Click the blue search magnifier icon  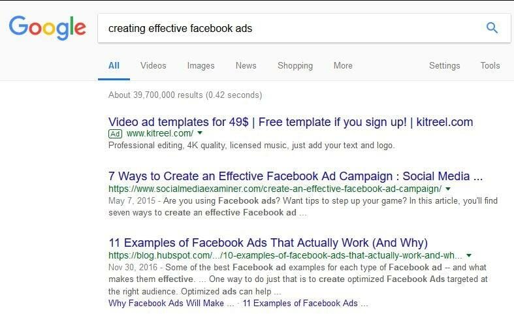click(492, 28)
